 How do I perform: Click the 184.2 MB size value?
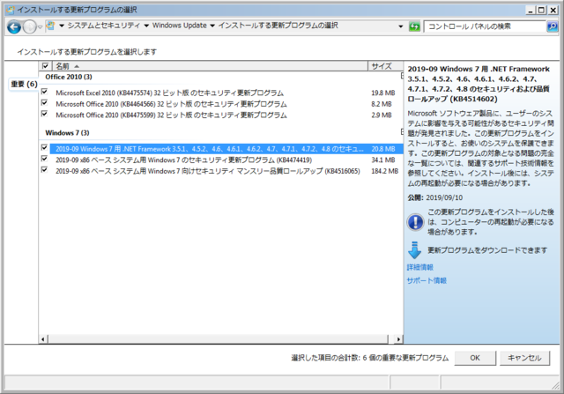click(x=384, y=171)
